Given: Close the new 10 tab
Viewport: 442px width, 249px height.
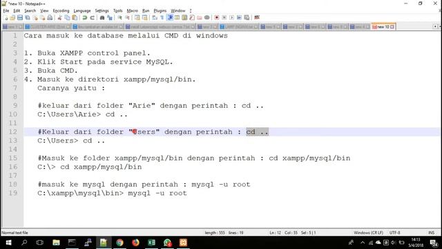Looking at the screenshot, I should click(392, 27).
